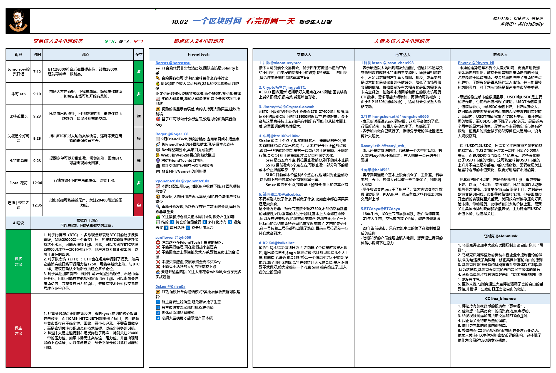Click the eyes emoji under Boreas @boreaswu
This screenshot has height=373, width=556.
click(158, 68)
